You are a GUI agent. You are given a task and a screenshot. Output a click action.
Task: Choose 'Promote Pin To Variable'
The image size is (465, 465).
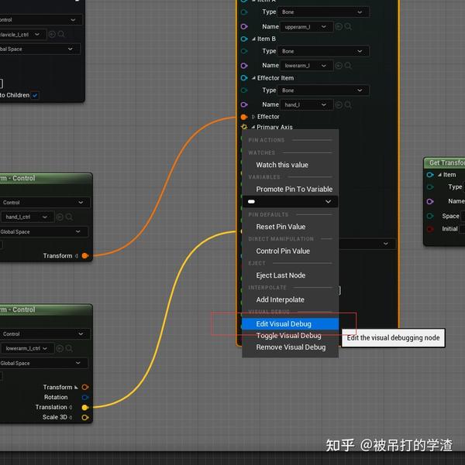(x=291, y=190)
